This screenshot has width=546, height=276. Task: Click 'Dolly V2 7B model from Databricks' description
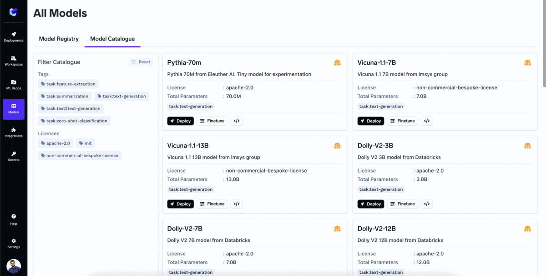tap(209, 240)
